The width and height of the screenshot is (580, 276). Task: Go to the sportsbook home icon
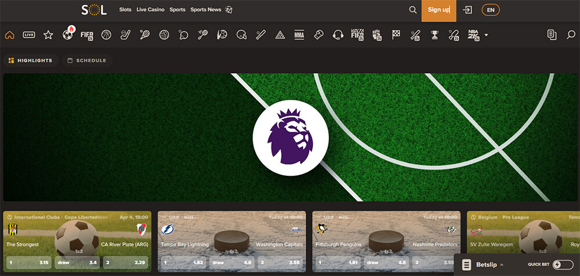[10, 35]
